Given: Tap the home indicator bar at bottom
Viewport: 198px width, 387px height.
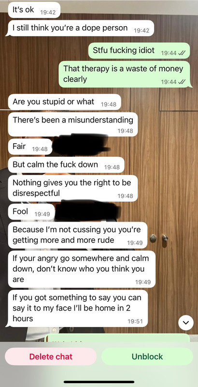Looking at the screenshot, I should pyautogui.click(x=99, y=382).
